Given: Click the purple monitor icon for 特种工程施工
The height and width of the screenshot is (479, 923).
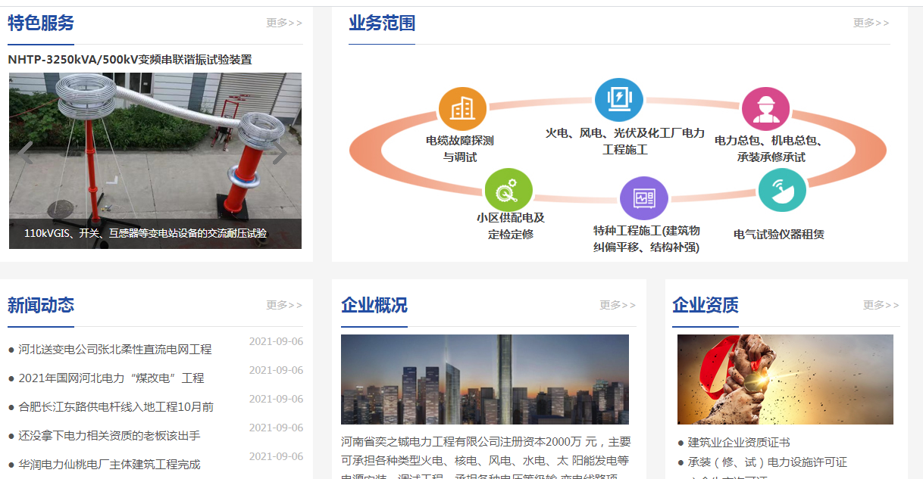Looking at the screenshot, I should [x=643, y=198].
